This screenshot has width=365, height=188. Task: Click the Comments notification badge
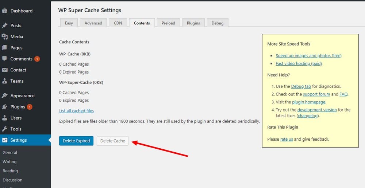click(x=37, y=59)
